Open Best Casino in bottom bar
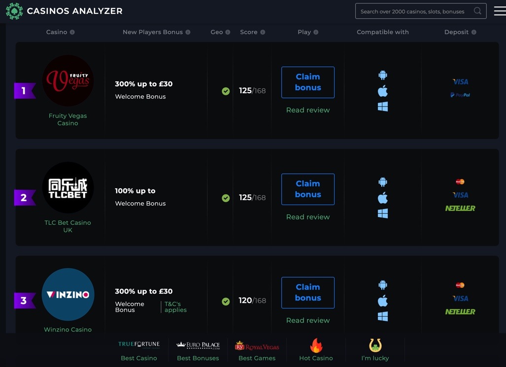The image size is (506, 367). click(139, 358)
